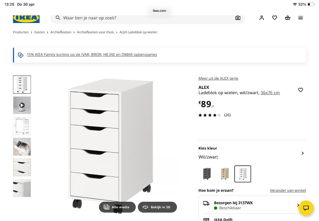Play the product video thumbnail
Screen dimensions: 319x221
(22, 105)
